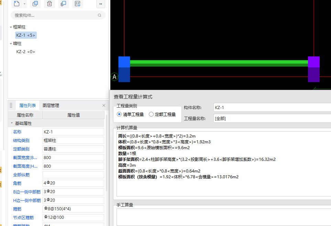Edit the 箍筋 value 8@150(4*4)
This screenshot has width=331, height=226.
[x=73, y=209]
